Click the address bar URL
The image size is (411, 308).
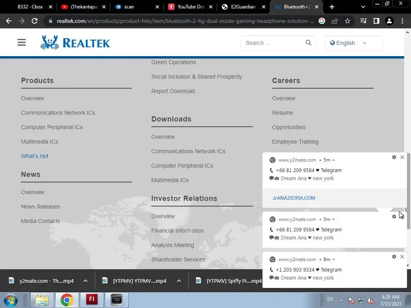[x=185, y=21]
